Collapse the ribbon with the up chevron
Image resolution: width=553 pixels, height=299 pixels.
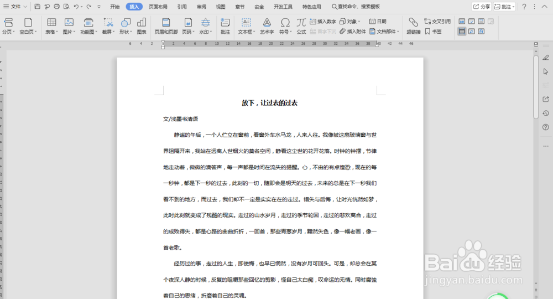[545, 6]
